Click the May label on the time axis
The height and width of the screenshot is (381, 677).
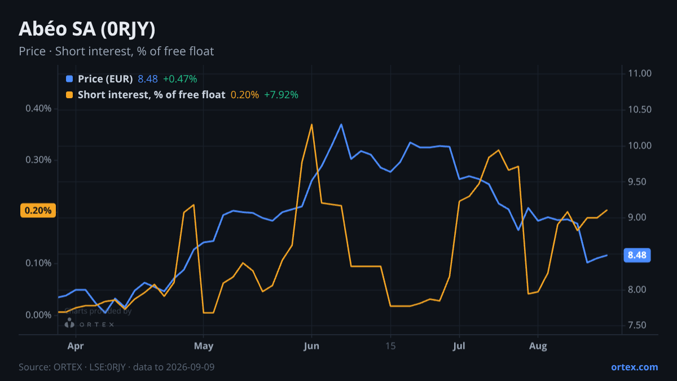pyautogui.click(x=203, y=345)
